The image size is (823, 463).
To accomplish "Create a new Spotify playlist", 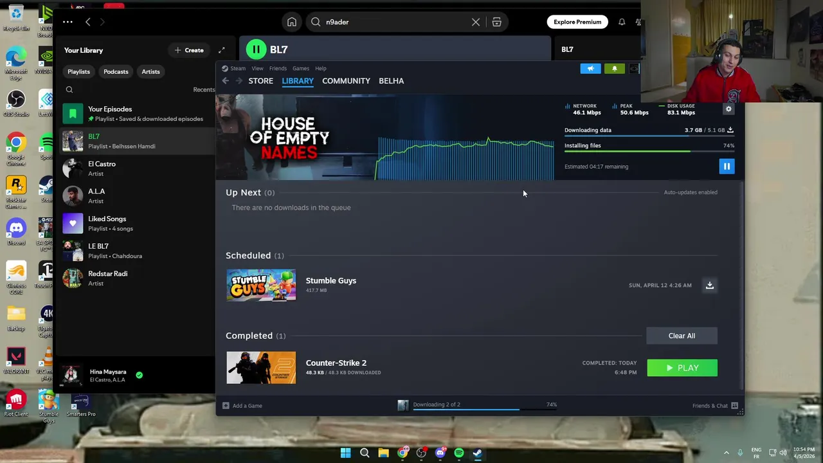I will coord(188,50).
